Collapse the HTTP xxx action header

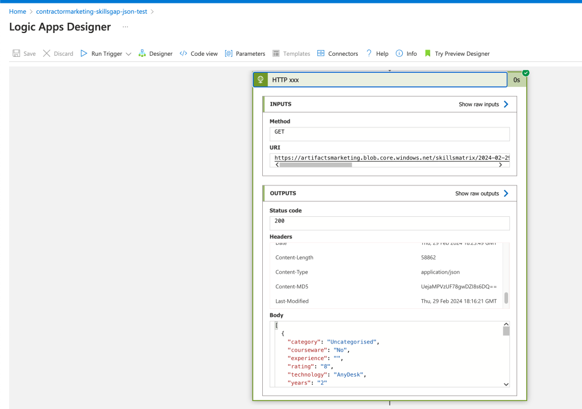[x=380, y=80]
